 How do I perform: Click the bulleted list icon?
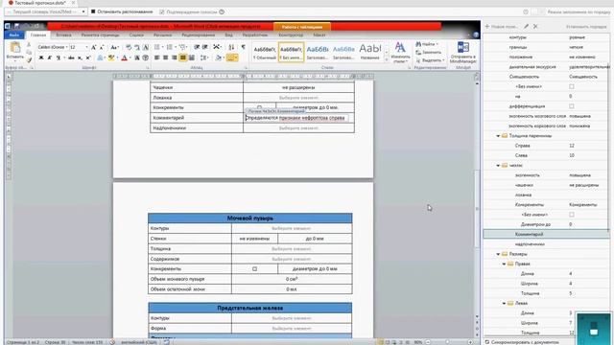[x=157, y=47]
